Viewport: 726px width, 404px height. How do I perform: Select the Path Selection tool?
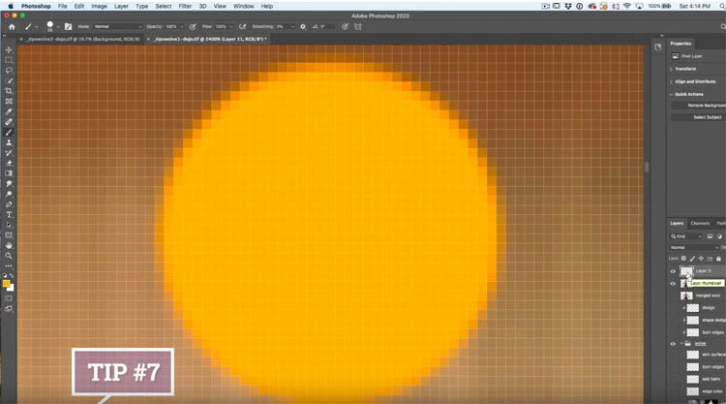coord(9,225)
